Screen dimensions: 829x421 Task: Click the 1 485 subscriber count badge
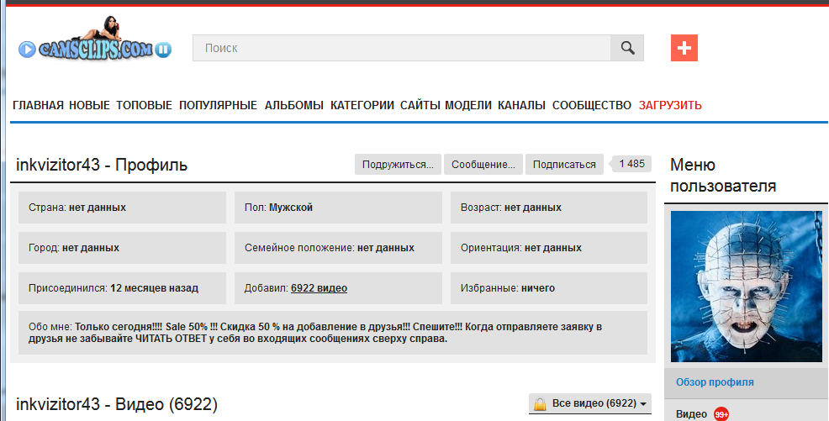click(631, 164)
